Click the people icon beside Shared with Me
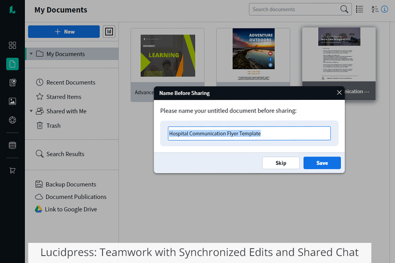Image resolution: width=395 pixels, height=263 pixels. click(x=39, y=111)
